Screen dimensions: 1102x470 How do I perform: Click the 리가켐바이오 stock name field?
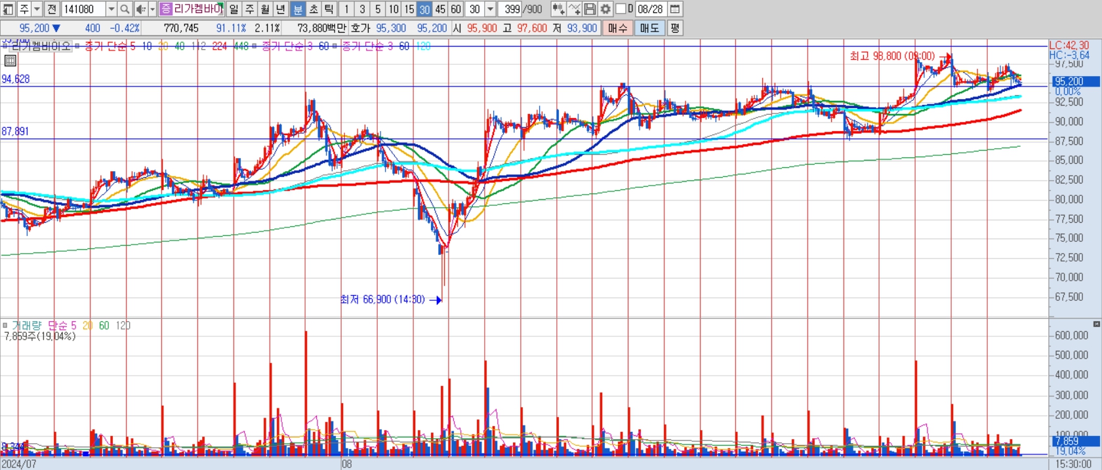tap(199, 9)
